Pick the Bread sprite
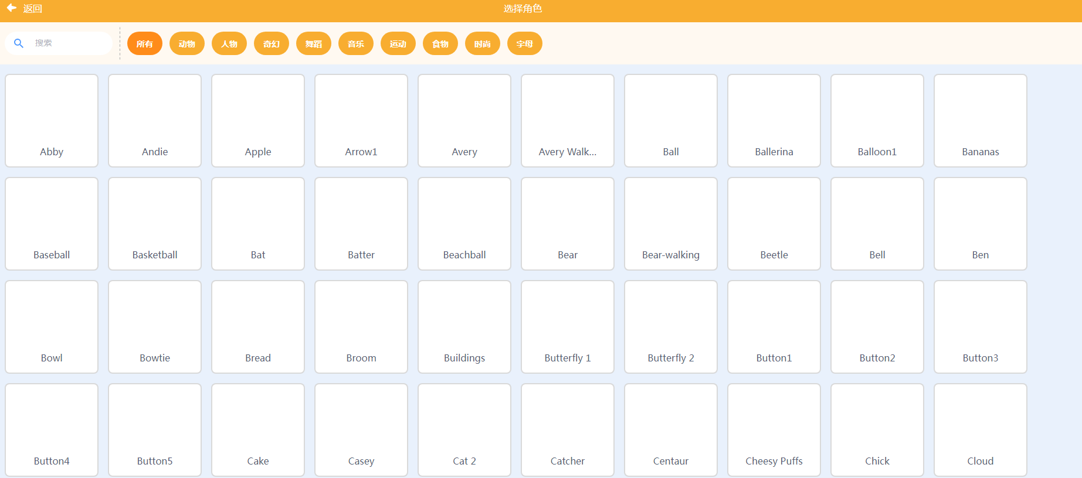The width and height of the screenshot is (1082, 478). coord(258,327)
